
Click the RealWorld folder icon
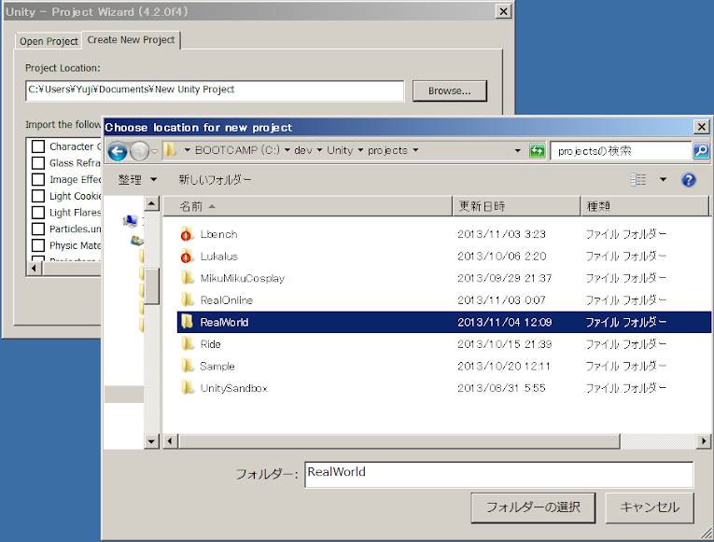pyautogui.click(x=188, y=322)
